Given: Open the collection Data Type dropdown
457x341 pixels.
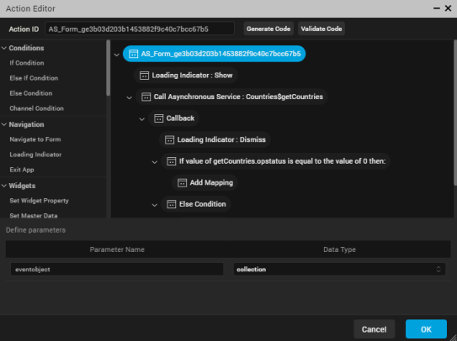Looking at the screenshot, I should click(339, 269).
